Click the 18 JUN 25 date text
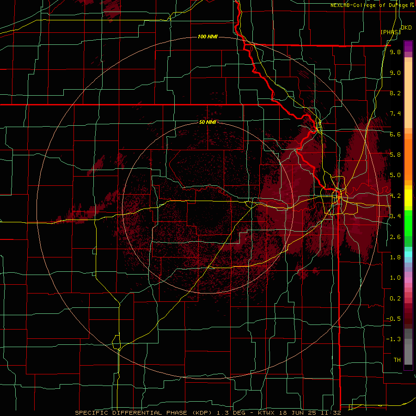Viewport: 416px width, 416px height. click(x=299, y=413)
